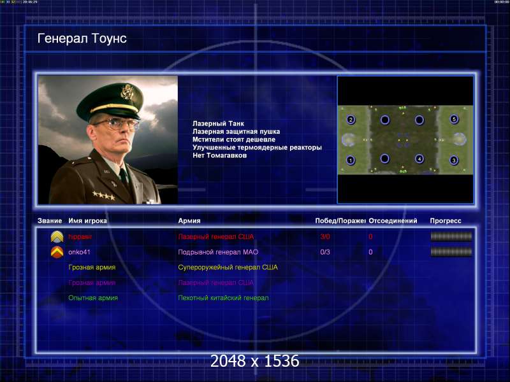Select the purple 'Грозная армия' player entry

coord(92,283)
